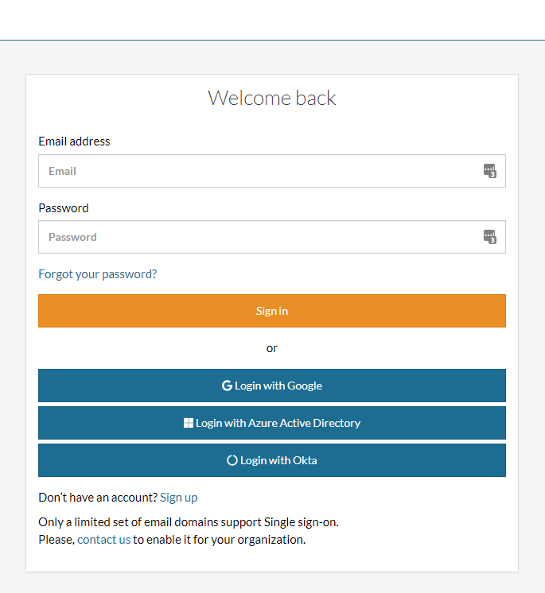This screenshot has height=593, width=545.
Task: Click the Single sign-on notice text
Action: click(194, 522)
